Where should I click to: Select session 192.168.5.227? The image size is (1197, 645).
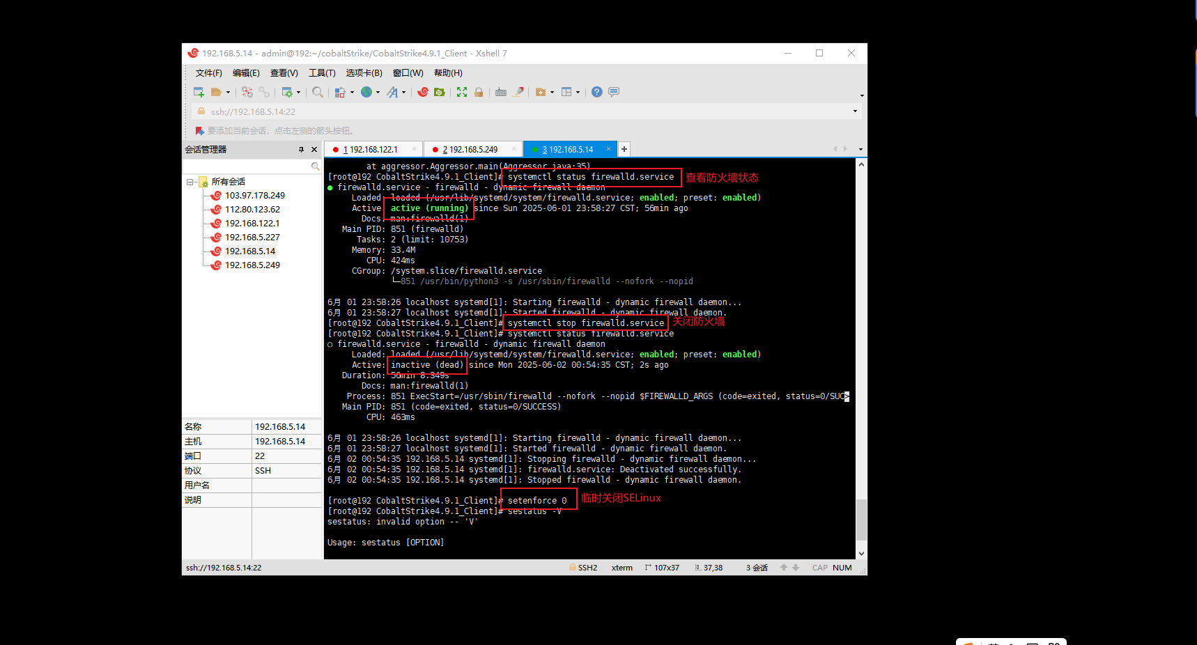252,238
